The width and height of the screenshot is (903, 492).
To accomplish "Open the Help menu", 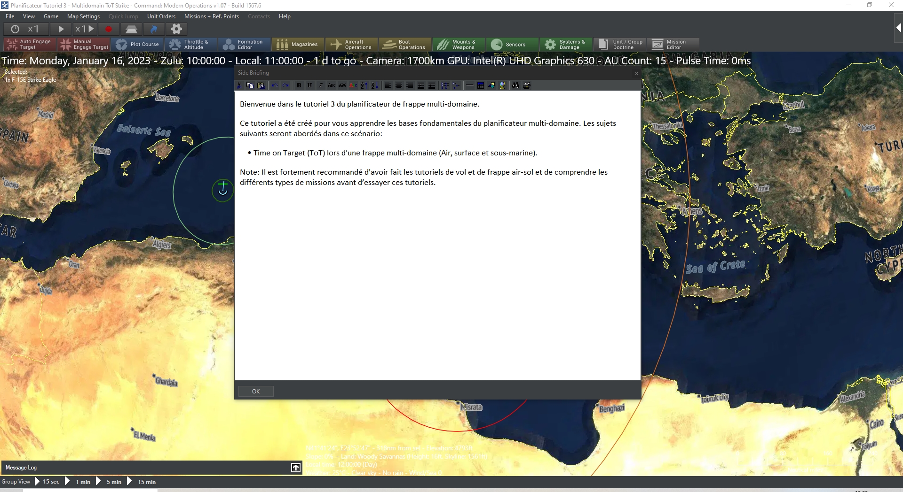I will (285, 16).
